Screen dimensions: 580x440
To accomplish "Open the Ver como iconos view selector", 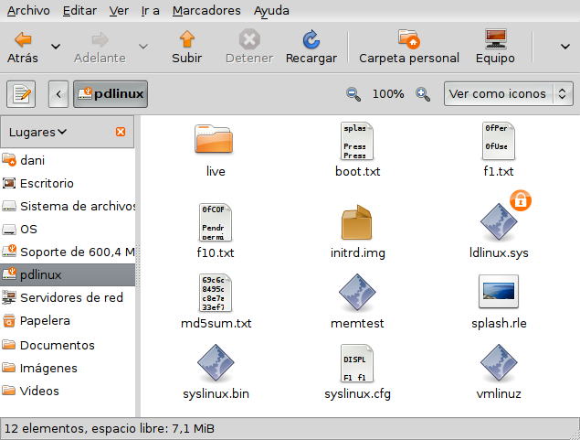I will [x=509, y=94].
